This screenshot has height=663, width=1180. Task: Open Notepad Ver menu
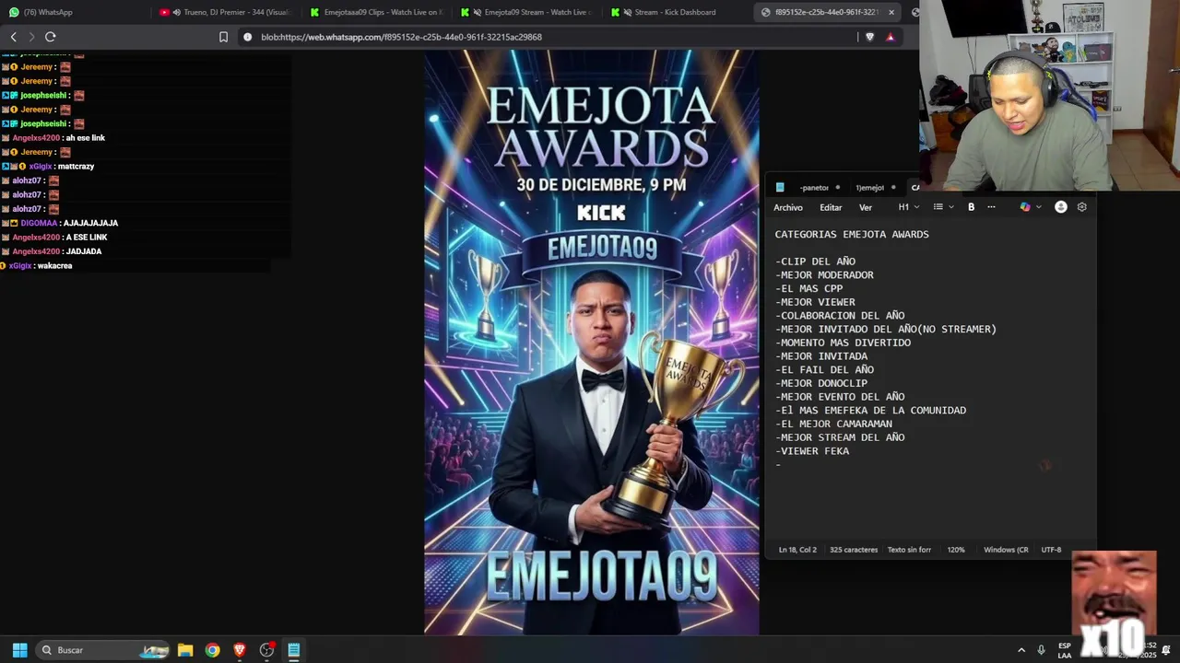click(866, 207)
